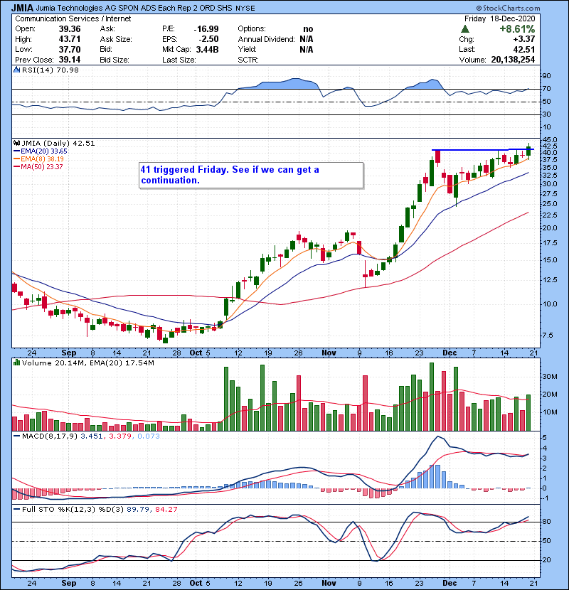Click the JMIA (Daily) 42.51 label
Screen dimensions: 569x590
[58, 144]
